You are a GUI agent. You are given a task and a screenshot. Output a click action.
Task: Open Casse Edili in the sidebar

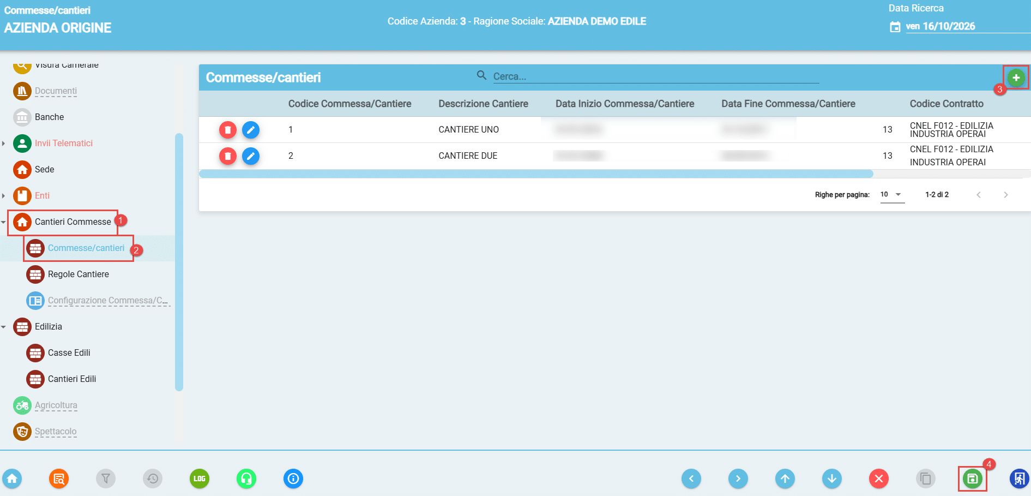(x=69, y=353)
